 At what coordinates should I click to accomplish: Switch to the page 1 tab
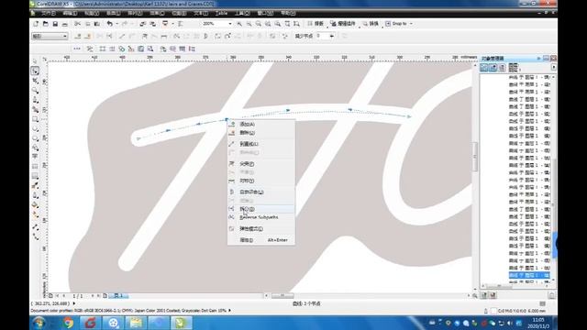click(118, 295)
